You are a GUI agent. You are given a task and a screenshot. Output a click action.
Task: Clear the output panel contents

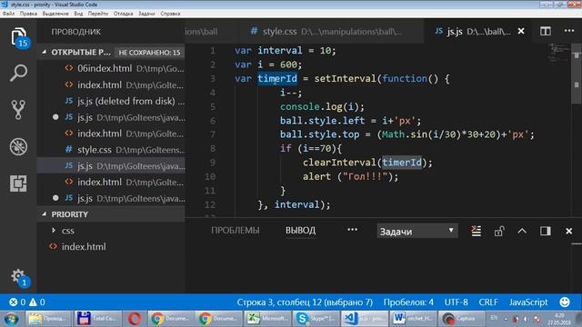[x=477, y=231]
